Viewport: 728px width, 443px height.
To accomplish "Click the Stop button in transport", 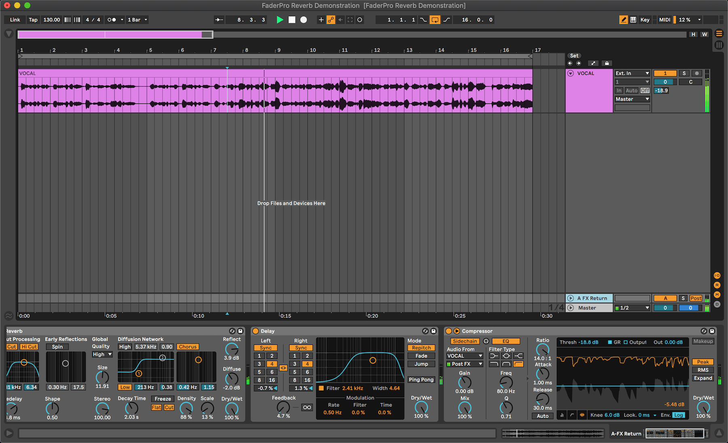I will [292, 20].
